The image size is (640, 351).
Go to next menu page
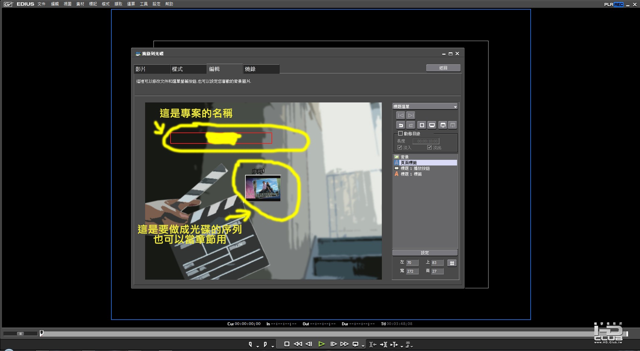click(x=411, y=115)
